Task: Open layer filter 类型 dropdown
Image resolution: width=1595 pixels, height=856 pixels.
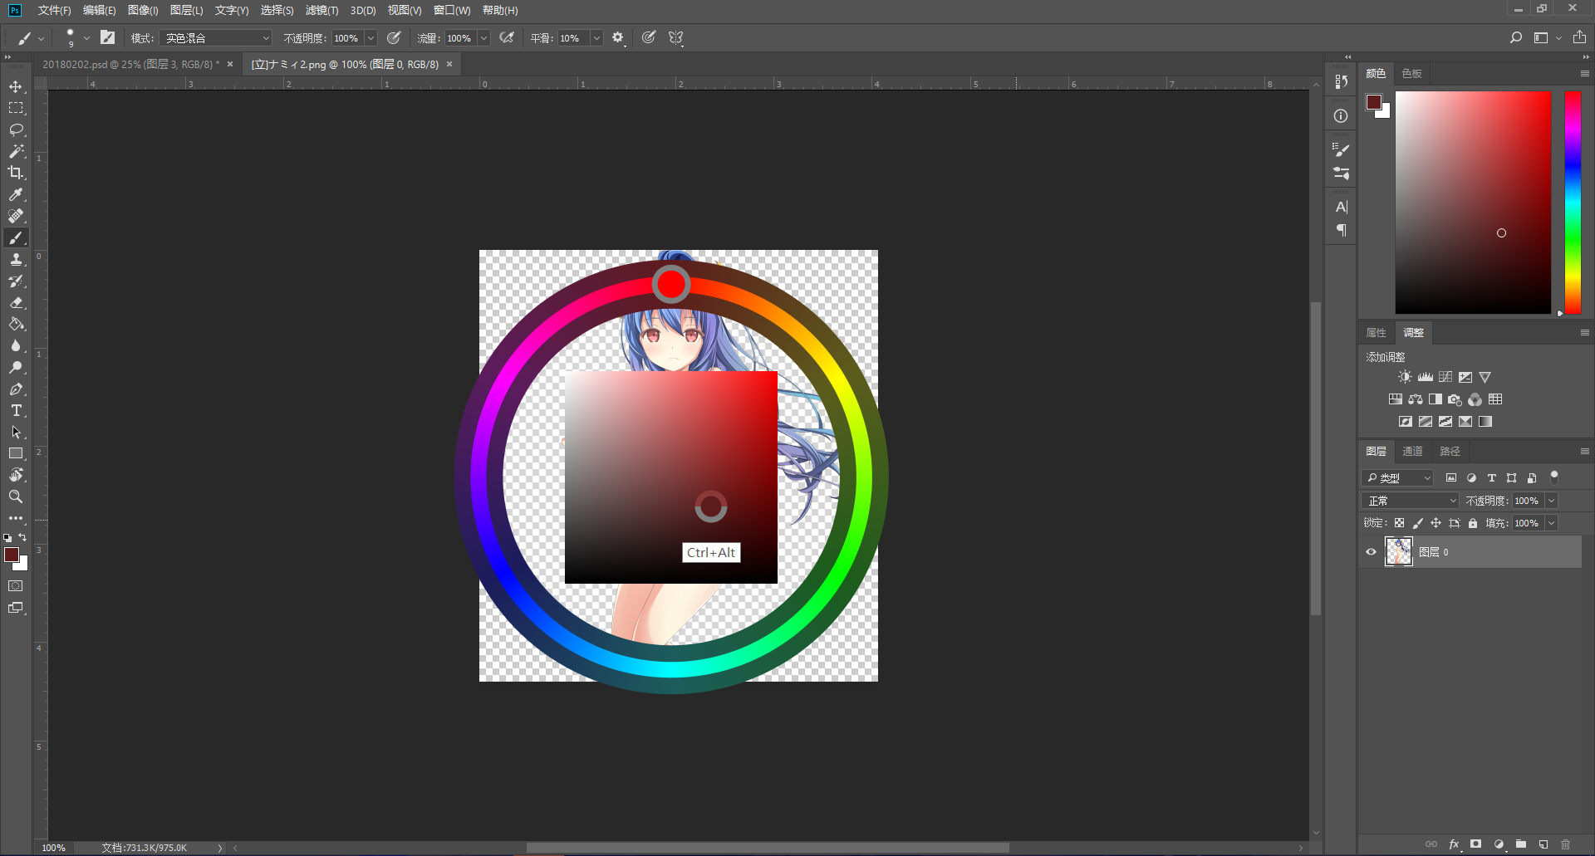Action: coord(1398,478)
